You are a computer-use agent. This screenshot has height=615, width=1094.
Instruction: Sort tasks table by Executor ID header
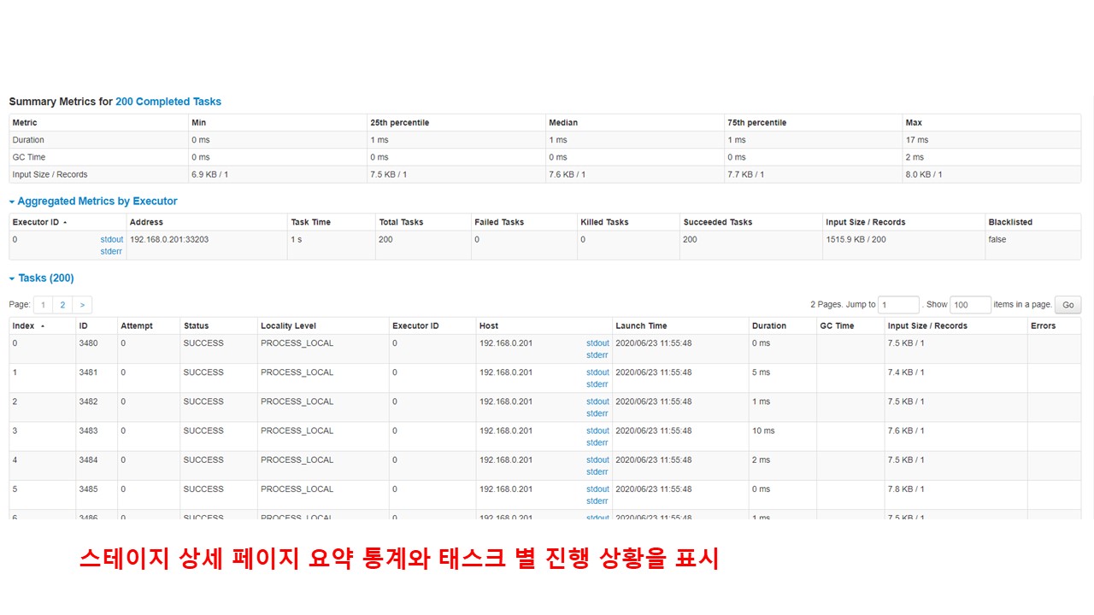432,326
